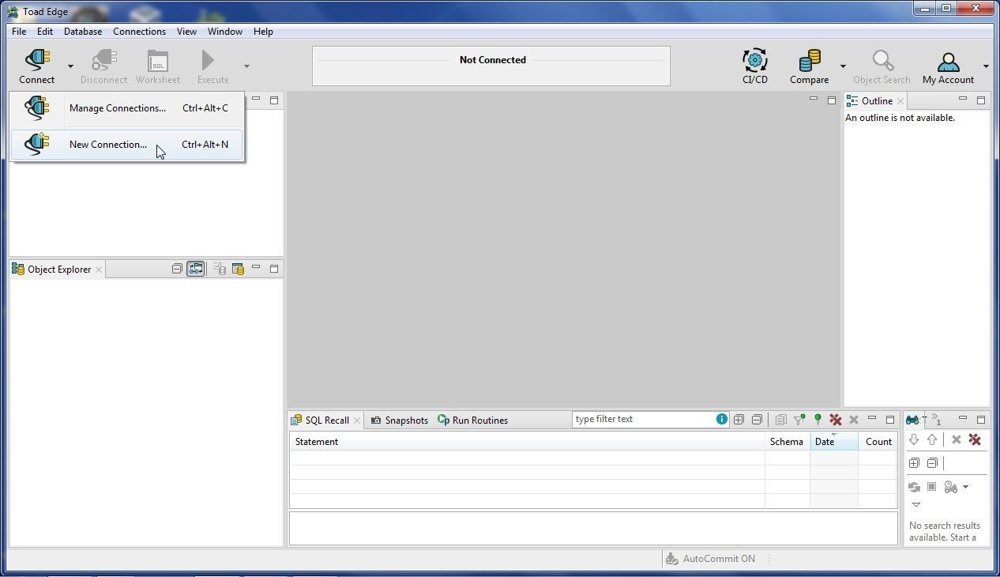The image size is (1000, 577).
Task: Maximize the Object Explorer panel
Action: click(x=274, y=269)
